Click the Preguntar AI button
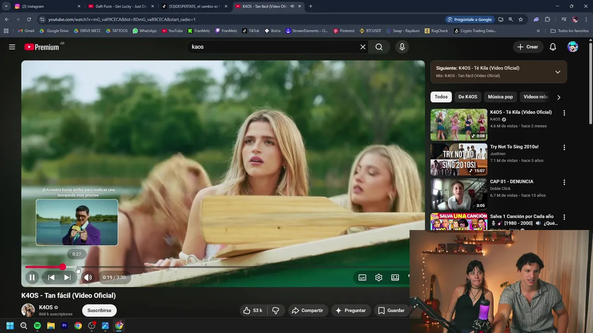The image size is (593, 333). [350, 310]
